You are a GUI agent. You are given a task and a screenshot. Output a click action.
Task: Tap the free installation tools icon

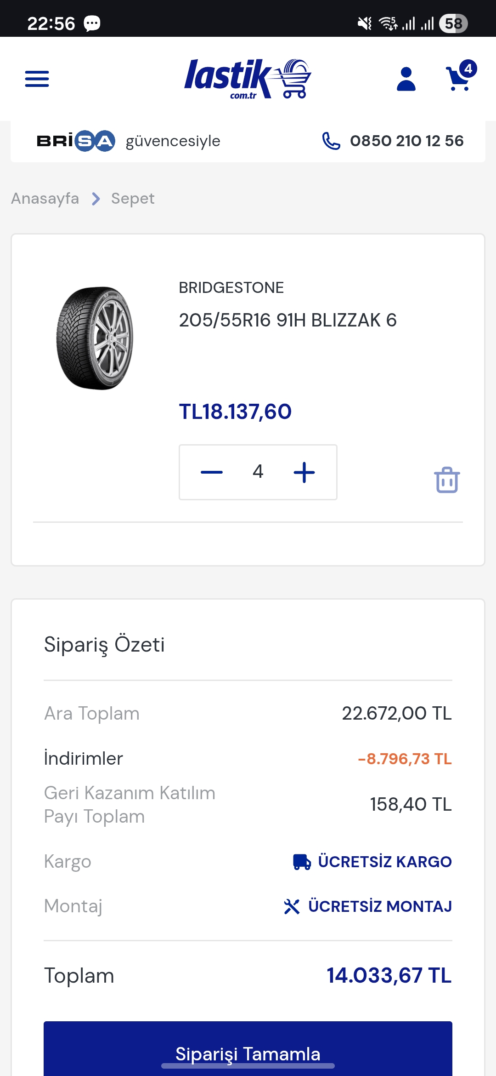292,906
